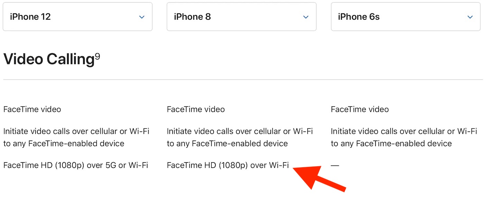Select "FaceTime video" label under iPhone 8
484x199 pixels.
click(196, 109)
